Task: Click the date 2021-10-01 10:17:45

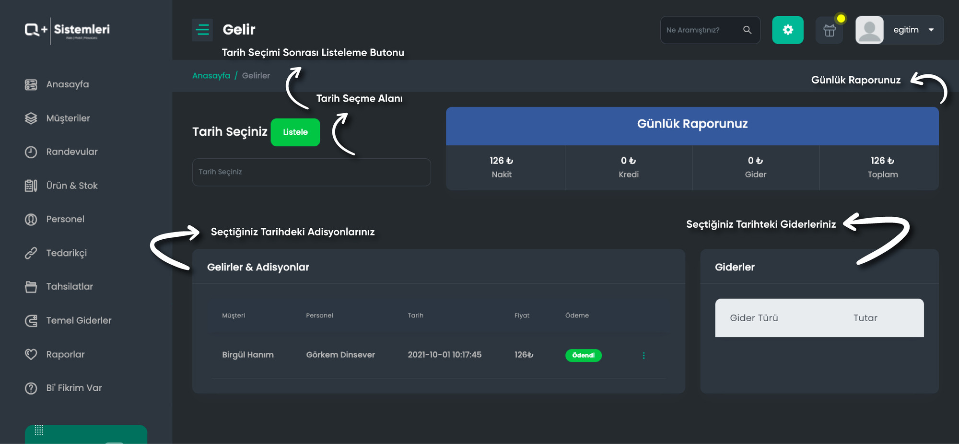Action: coord(444,355)
